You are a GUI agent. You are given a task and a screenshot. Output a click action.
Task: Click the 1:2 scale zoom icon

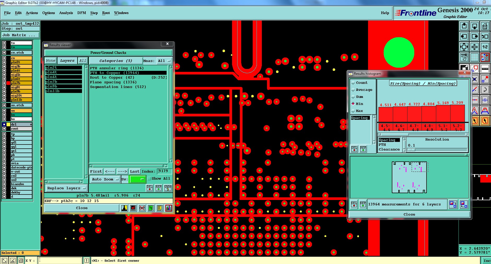[x=485, y=47]
